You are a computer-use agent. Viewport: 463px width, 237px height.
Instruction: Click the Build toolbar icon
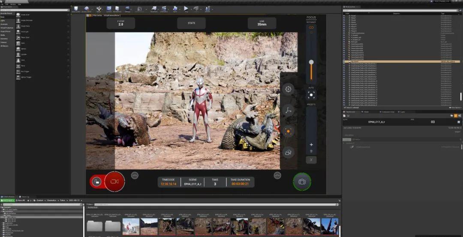[x=175, y=9]
